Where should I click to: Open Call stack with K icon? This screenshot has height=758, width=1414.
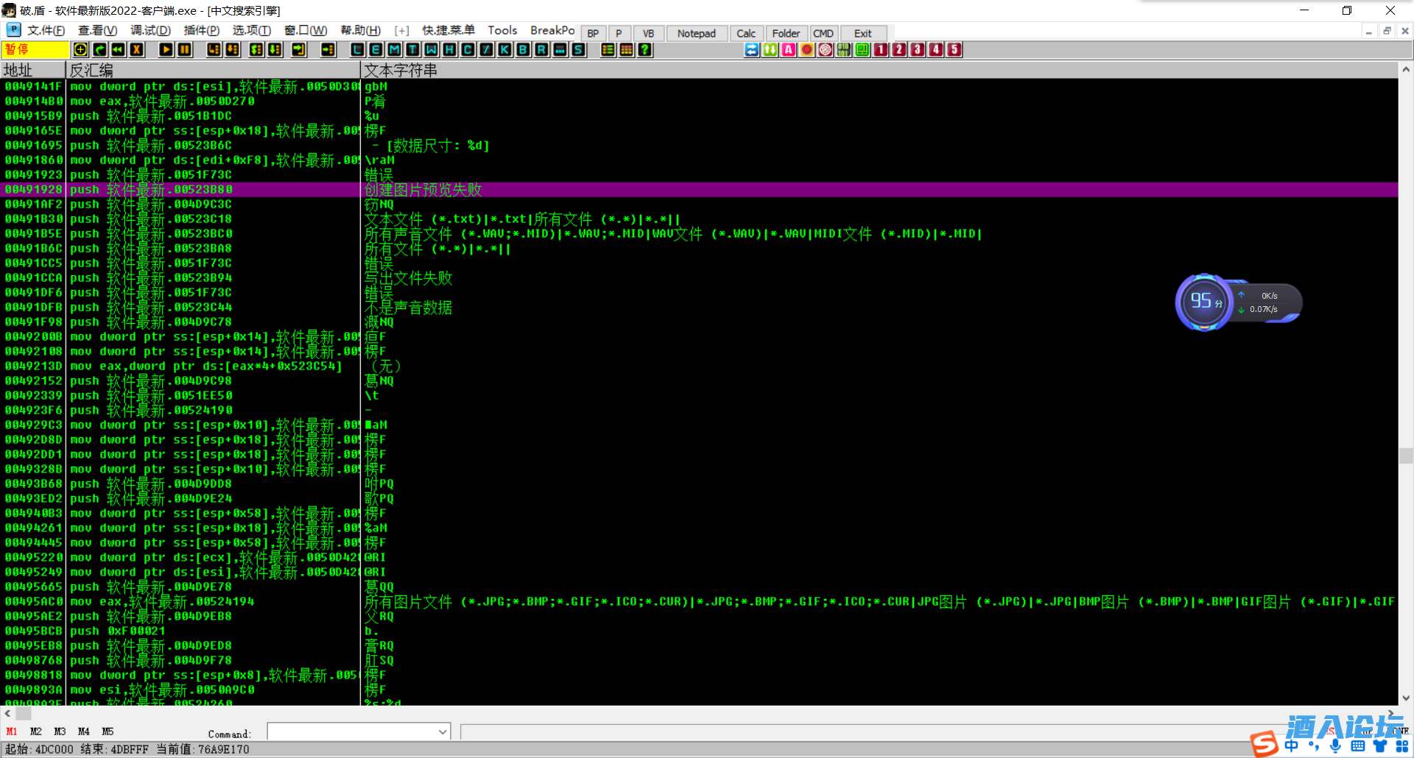point(504,49)
